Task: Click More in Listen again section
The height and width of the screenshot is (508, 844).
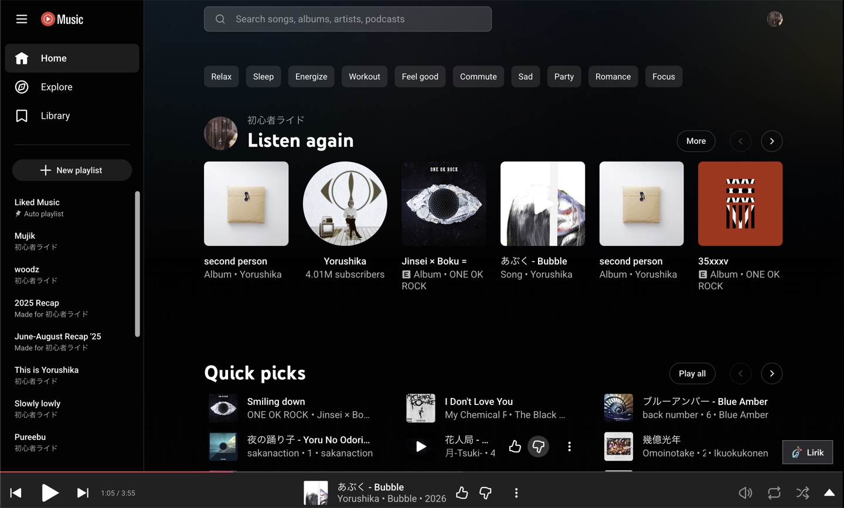Action: point(696,141)
